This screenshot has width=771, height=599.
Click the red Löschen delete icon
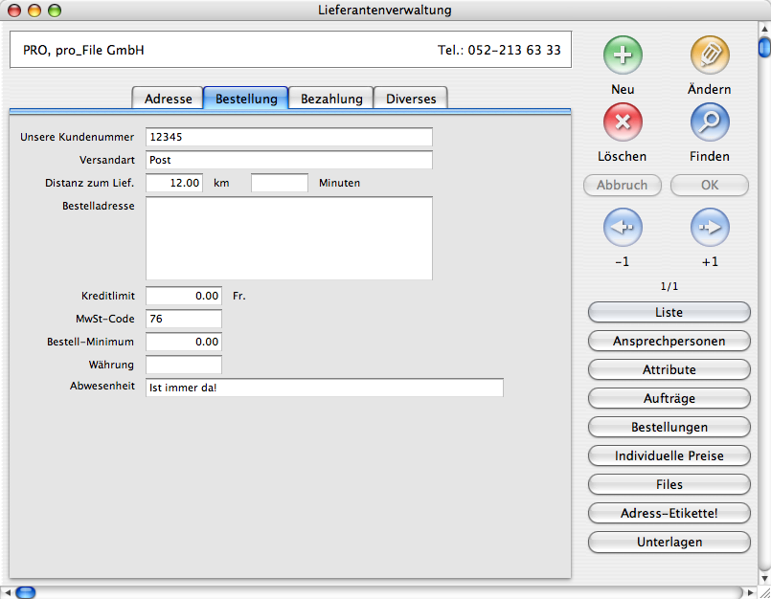click(623, 122)
